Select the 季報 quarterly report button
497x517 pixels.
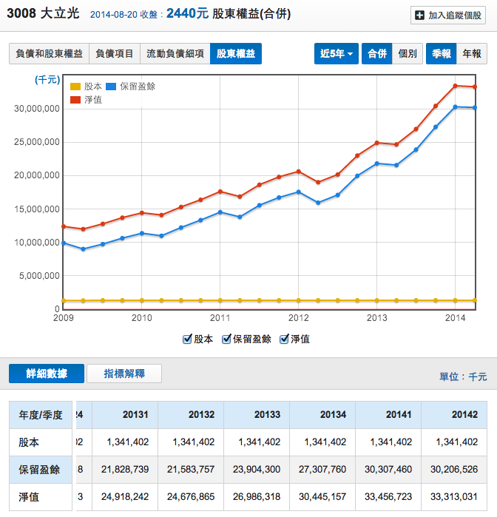click(442, 54)
